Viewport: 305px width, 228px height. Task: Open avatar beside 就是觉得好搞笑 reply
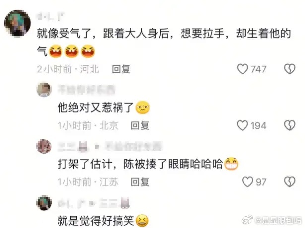coord(44,203)
